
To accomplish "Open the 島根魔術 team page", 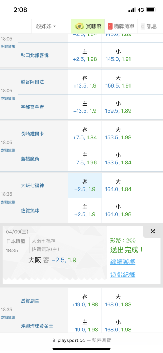I will point(30,159).
